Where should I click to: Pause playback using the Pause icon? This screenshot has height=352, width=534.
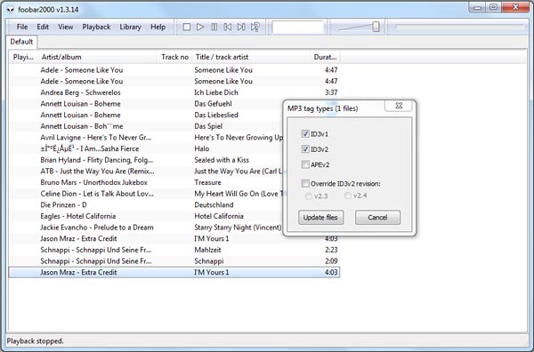[x=214, y=27]
